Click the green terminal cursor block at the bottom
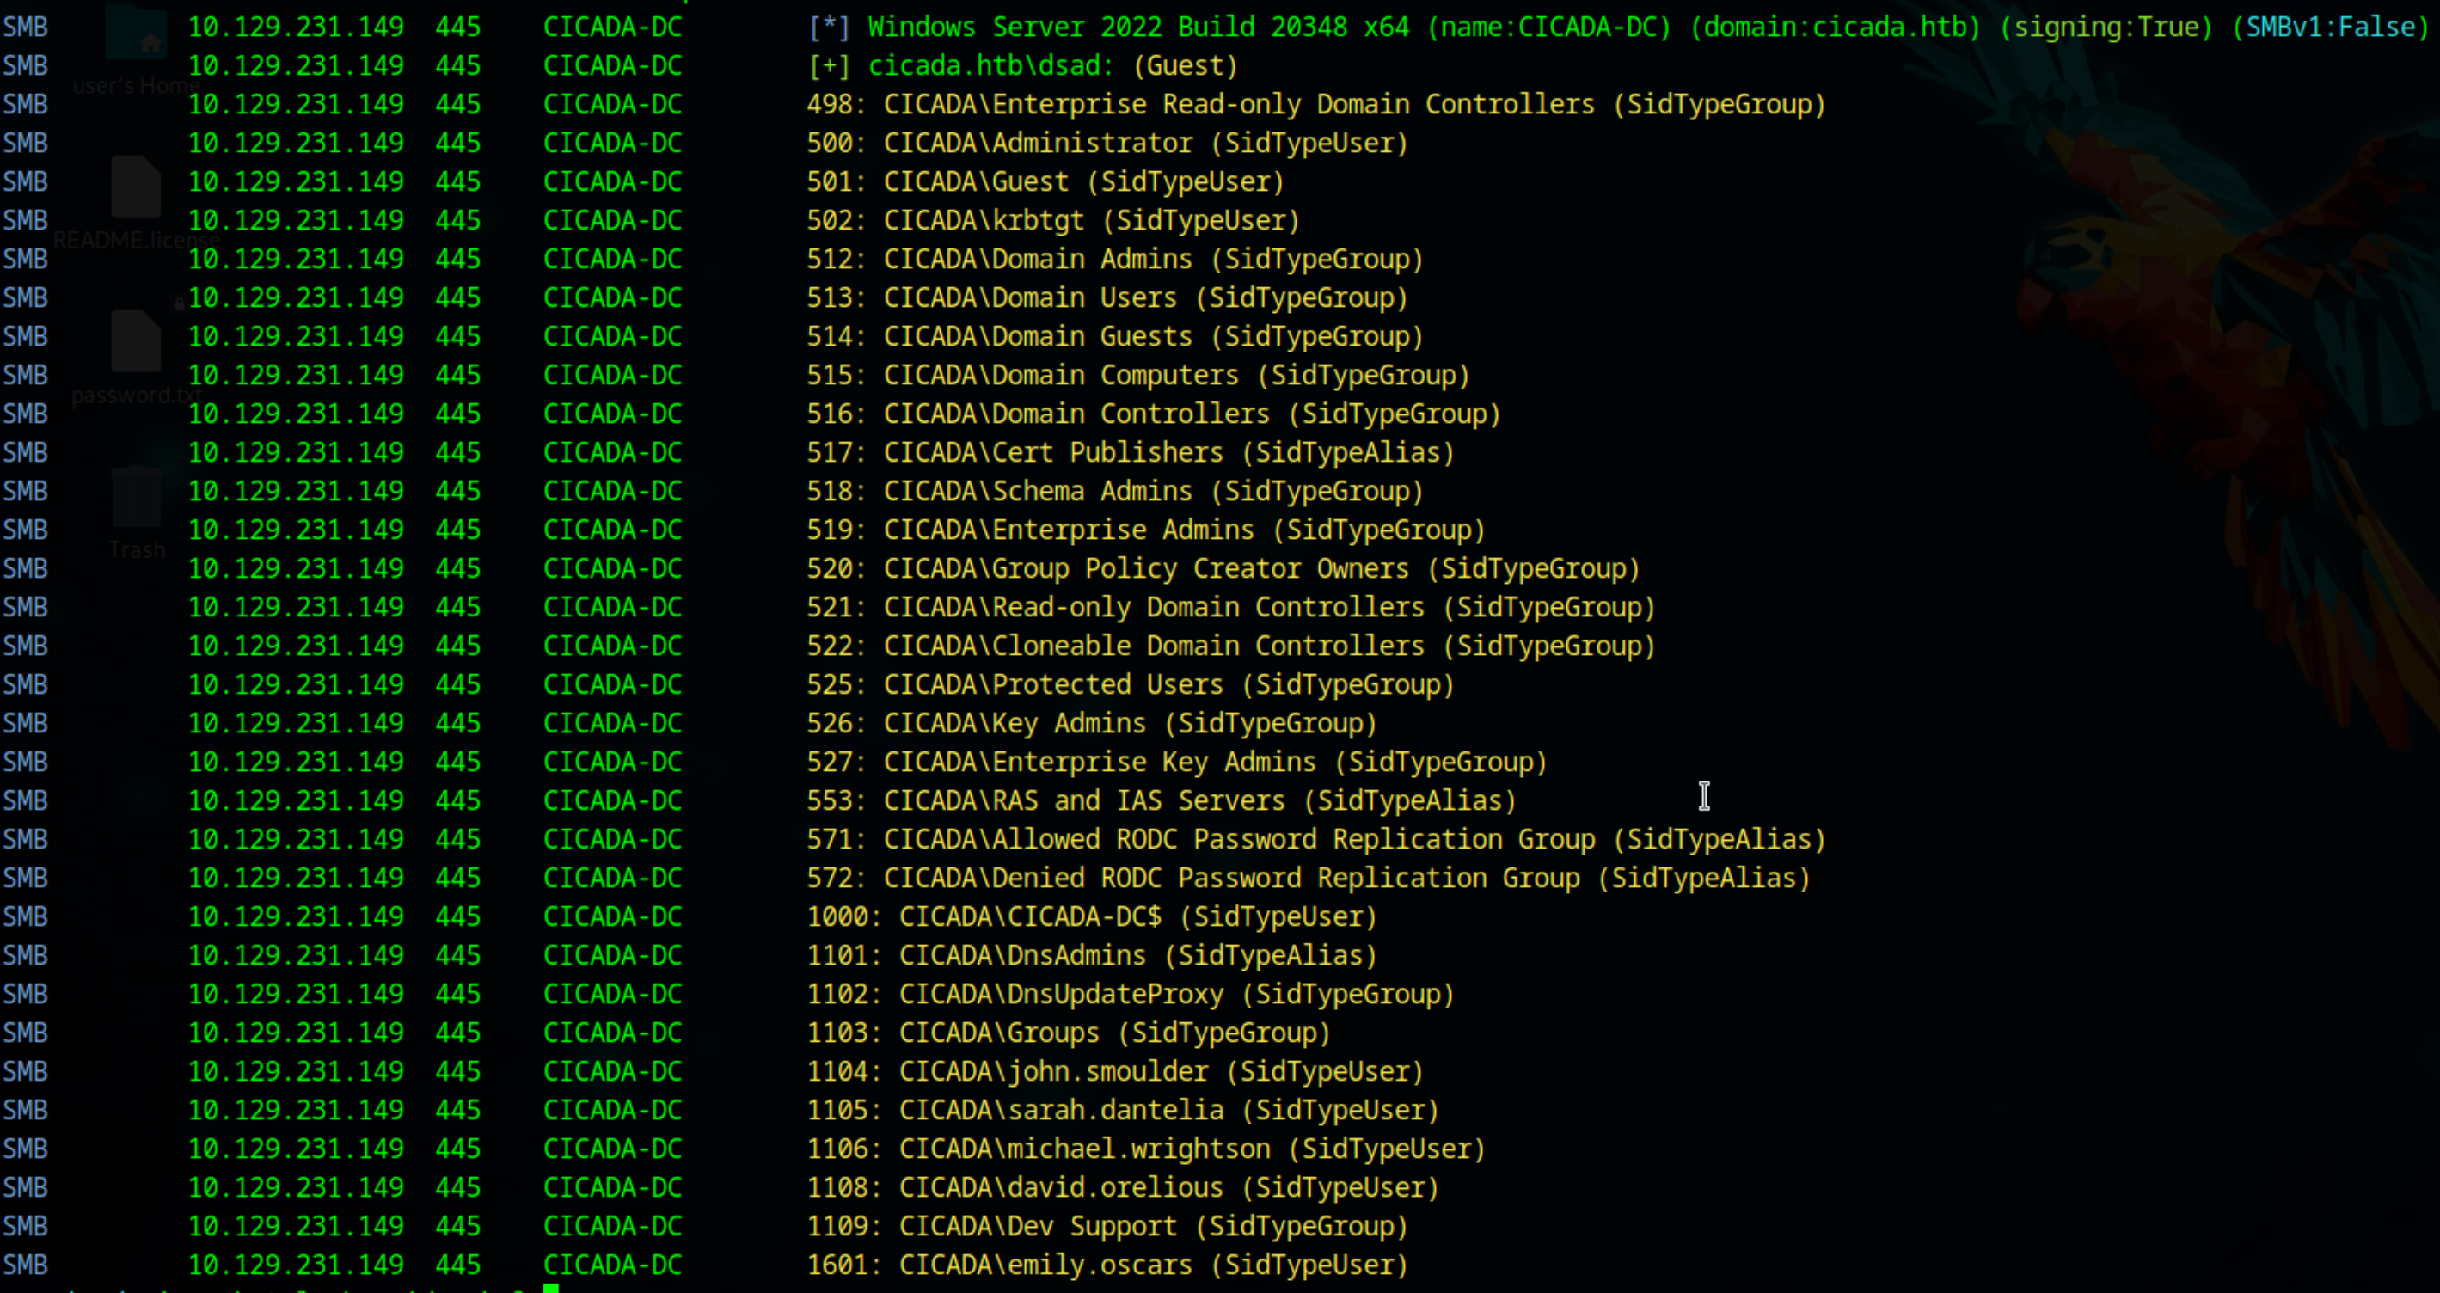 pos(551,1288)
